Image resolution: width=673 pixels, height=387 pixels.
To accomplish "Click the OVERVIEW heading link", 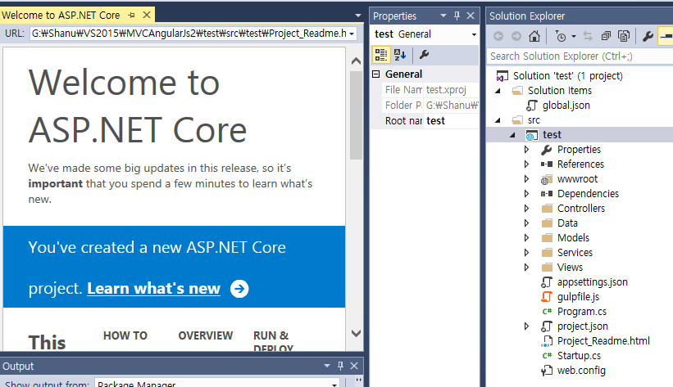I will tap(206, 335).
